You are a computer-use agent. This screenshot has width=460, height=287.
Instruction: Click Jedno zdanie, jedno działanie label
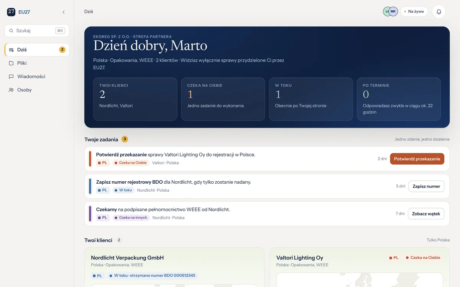tap(422, 139)
